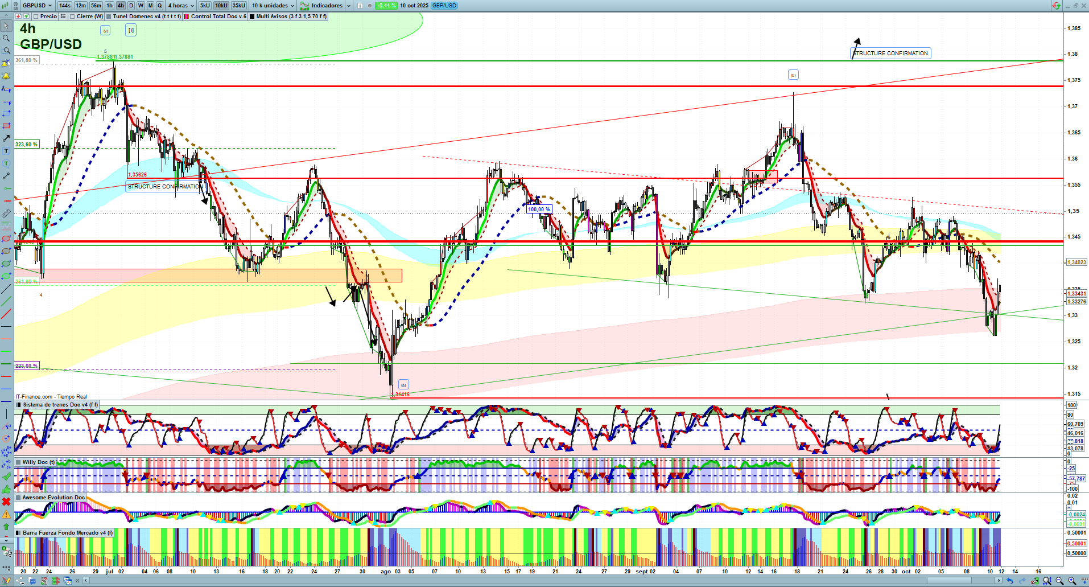The image size is (1089, 587).
Task: Toggle the Cierre (W) checkbox
Action: pyautogui.click(x=72, y=17)
